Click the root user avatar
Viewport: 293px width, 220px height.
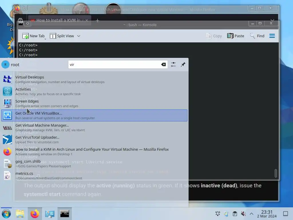coord(5,64)
